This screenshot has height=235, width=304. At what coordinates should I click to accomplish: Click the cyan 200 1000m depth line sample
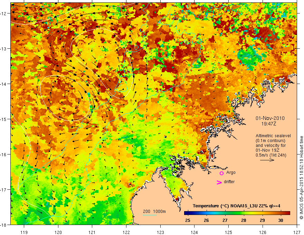coord(150,215)
